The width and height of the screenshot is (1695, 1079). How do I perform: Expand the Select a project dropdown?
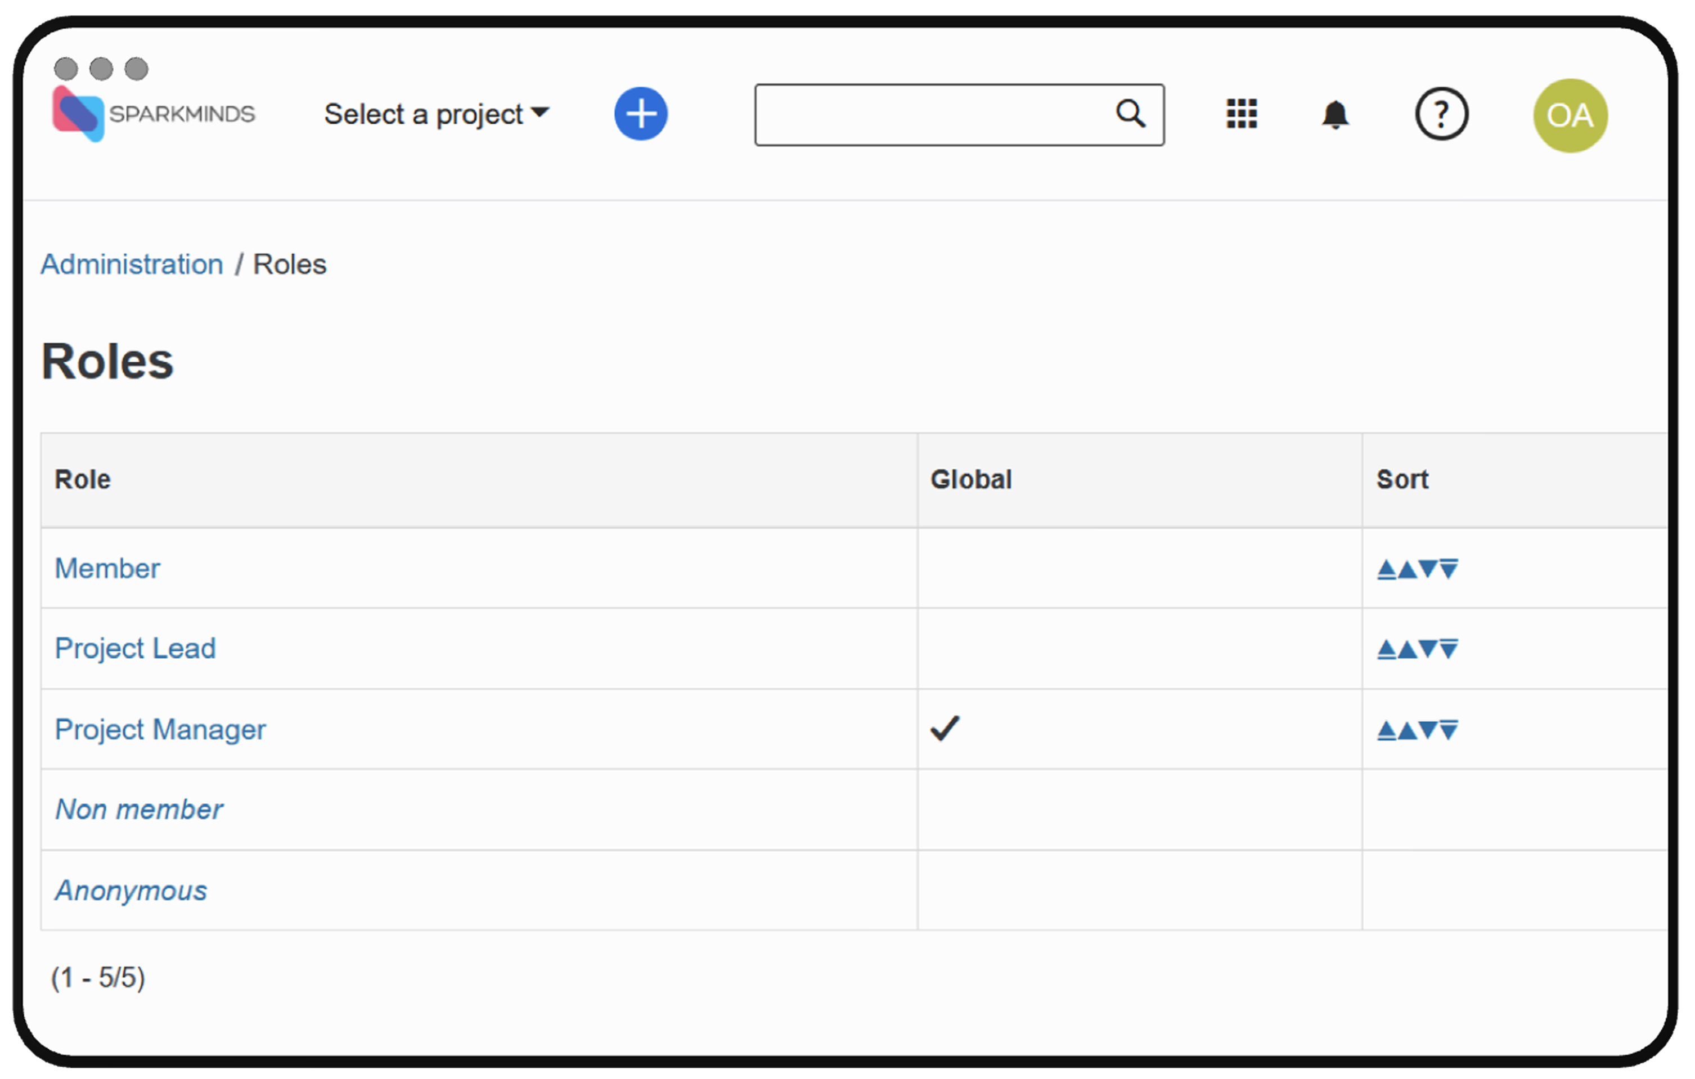[x=437, y=114]
